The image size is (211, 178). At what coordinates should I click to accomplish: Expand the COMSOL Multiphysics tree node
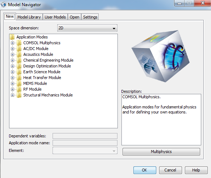[x=12, y=43]
